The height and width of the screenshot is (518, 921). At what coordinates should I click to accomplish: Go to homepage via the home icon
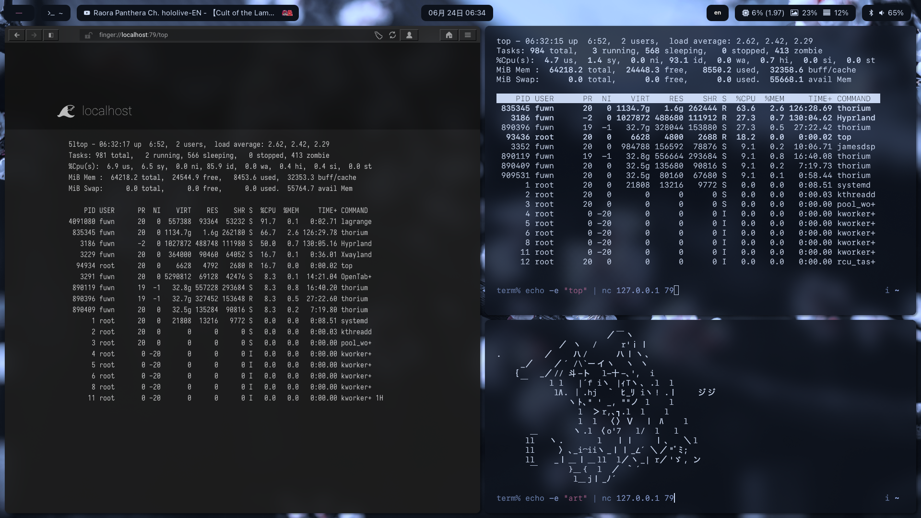449,35
